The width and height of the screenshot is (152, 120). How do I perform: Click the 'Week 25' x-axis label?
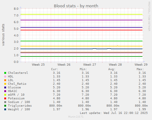[x=38, y=65]
